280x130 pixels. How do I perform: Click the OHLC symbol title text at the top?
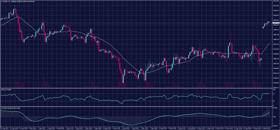(19, 2)
